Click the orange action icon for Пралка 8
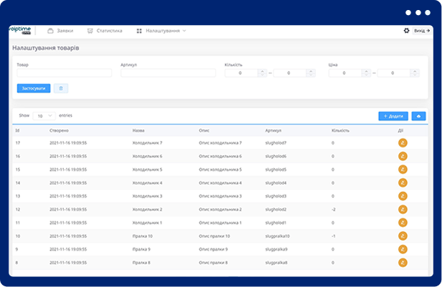The width and height of the screenshot is (442, 287). [403, 263]
